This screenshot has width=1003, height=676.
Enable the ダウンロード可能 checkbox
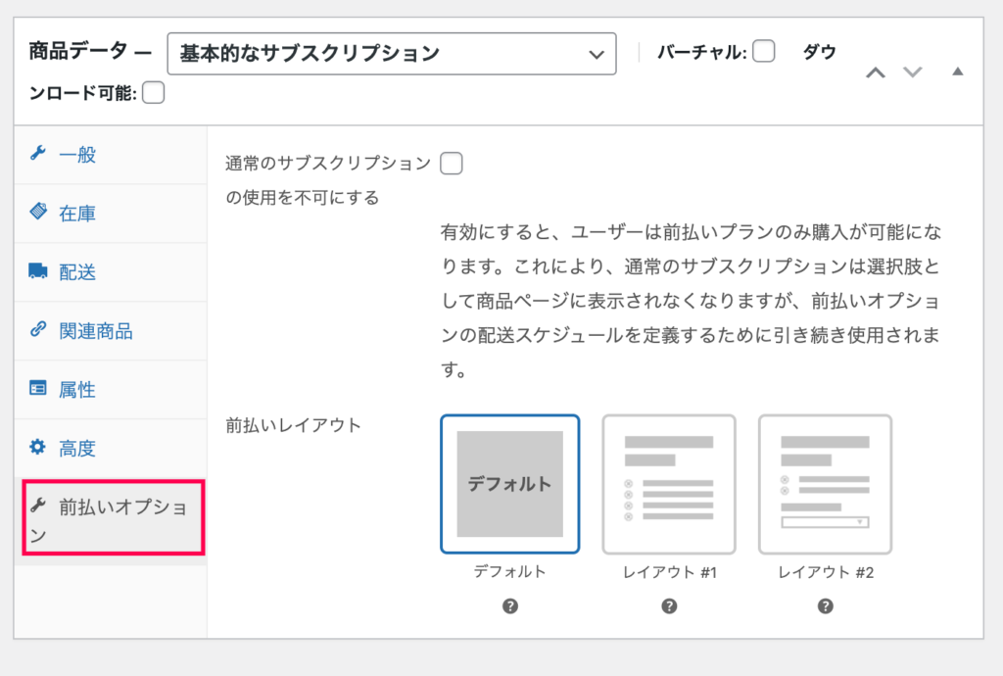click(x=154, y=93)
